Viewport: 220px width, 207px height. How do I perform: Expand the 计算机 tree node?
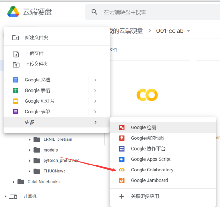[x=5, y=197]
